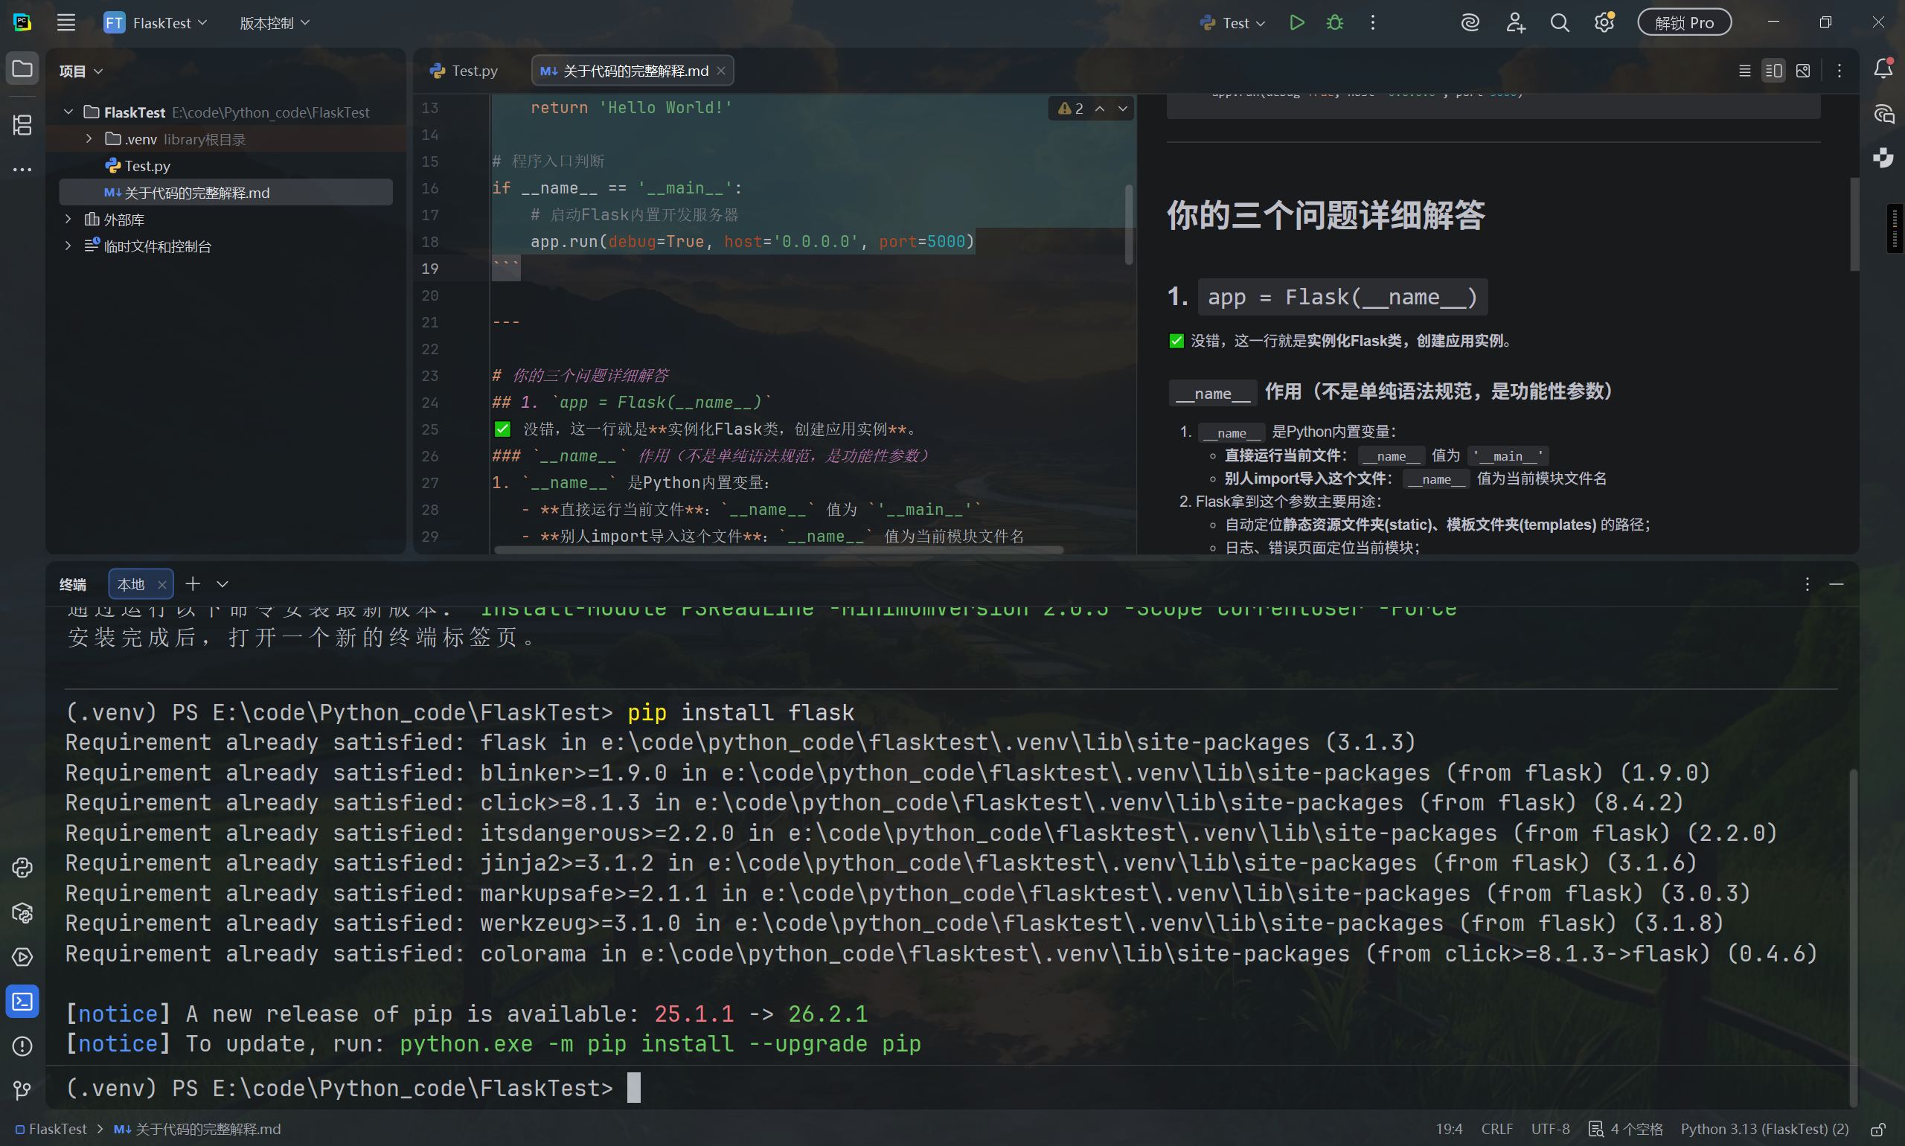Go to next highlighted problem
The image size is (1905, 1146).
click(x=1123, y=108)
